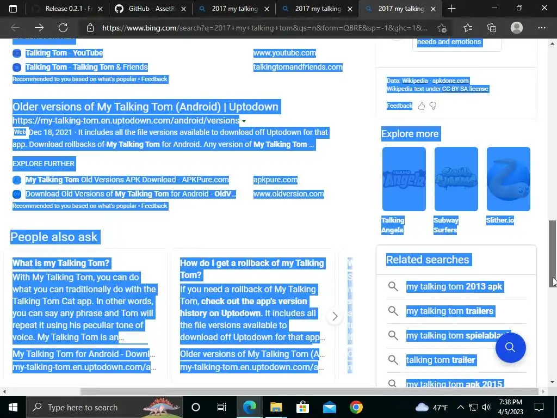Open Task View on the taskbar
This screenshot has width=557, height=418.
(x=222, y=407)
